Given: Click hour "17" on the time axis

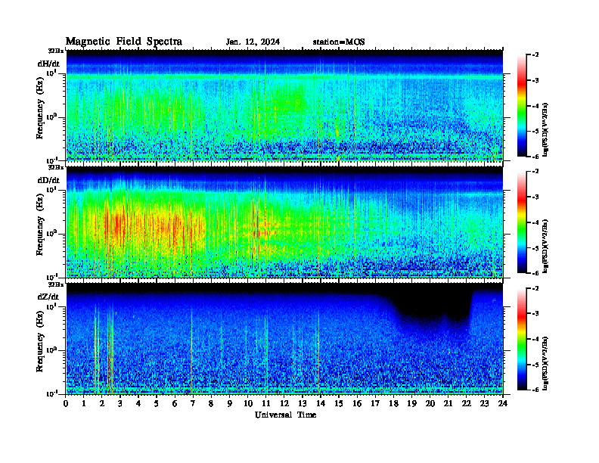Looking at the screenshot, I should [375, 403].
